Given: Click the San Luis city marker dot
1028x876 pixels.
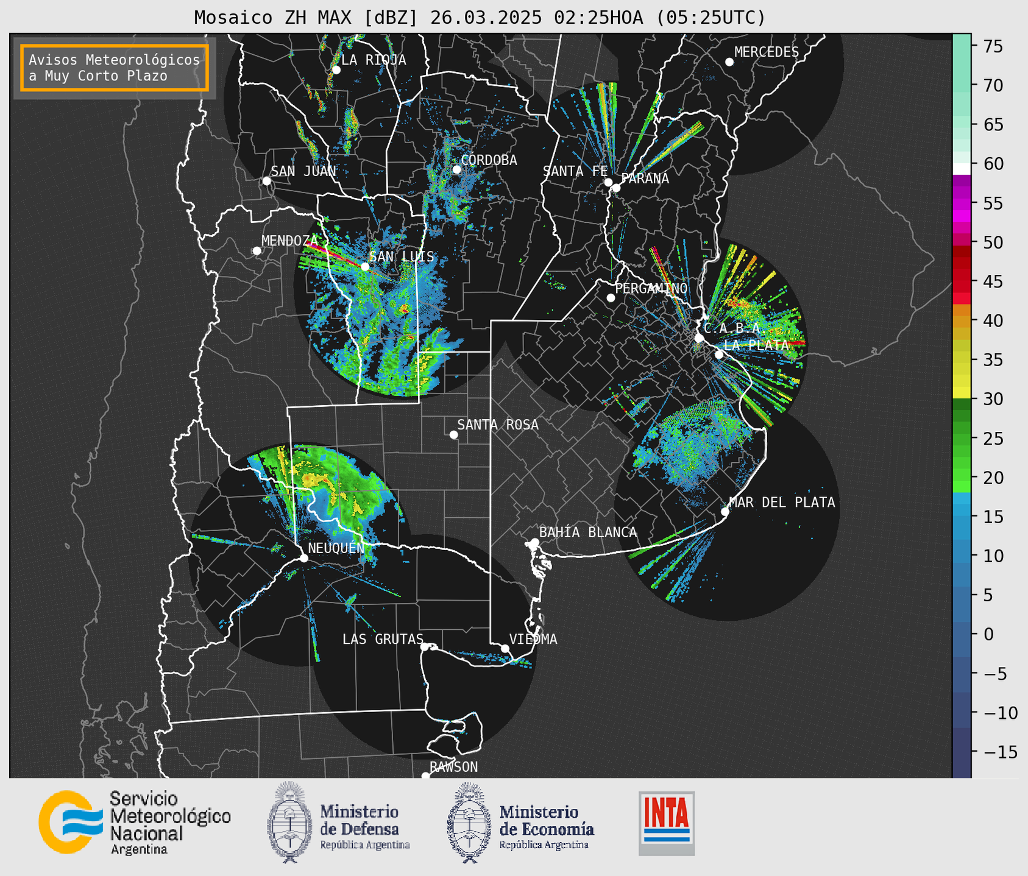Looking at the screenshot, I should point(364,266).
